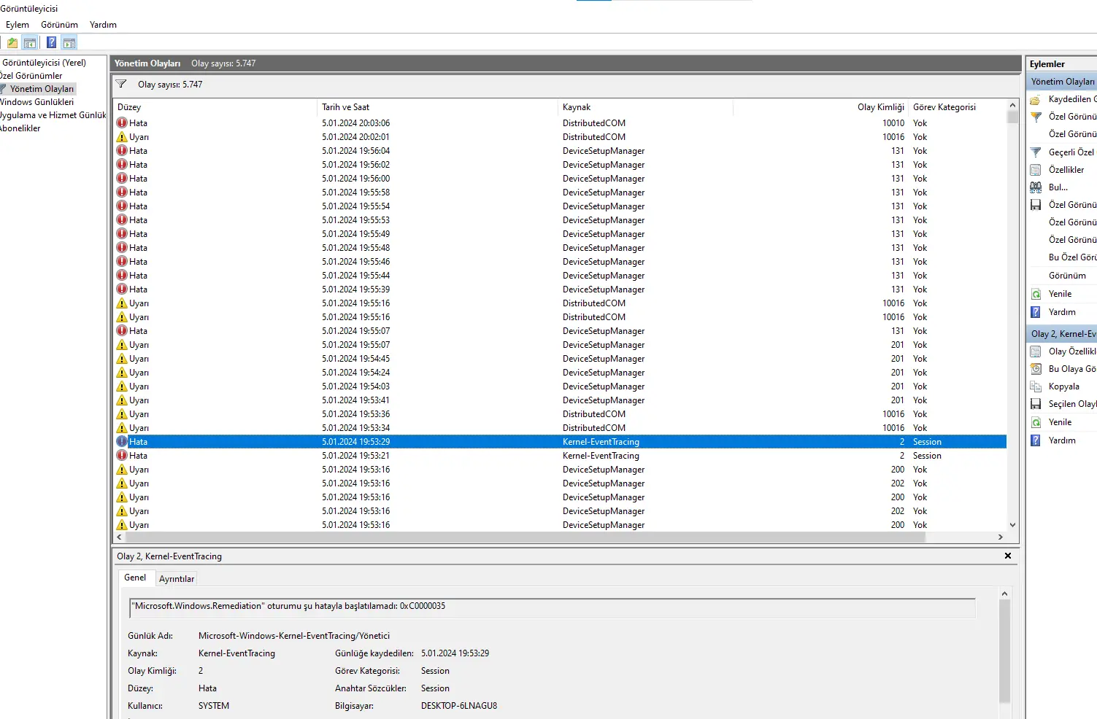Image resolution: width=1097 pixels, height=719 pixels.
Task: Click the lower Yardım help icon under Olay 2
Action: point(1036,440)
